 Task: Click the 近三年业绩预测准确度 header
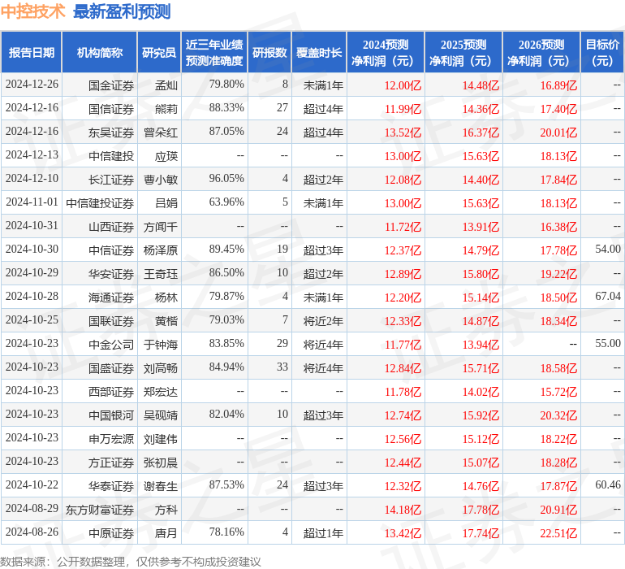[x=213, y=53]
